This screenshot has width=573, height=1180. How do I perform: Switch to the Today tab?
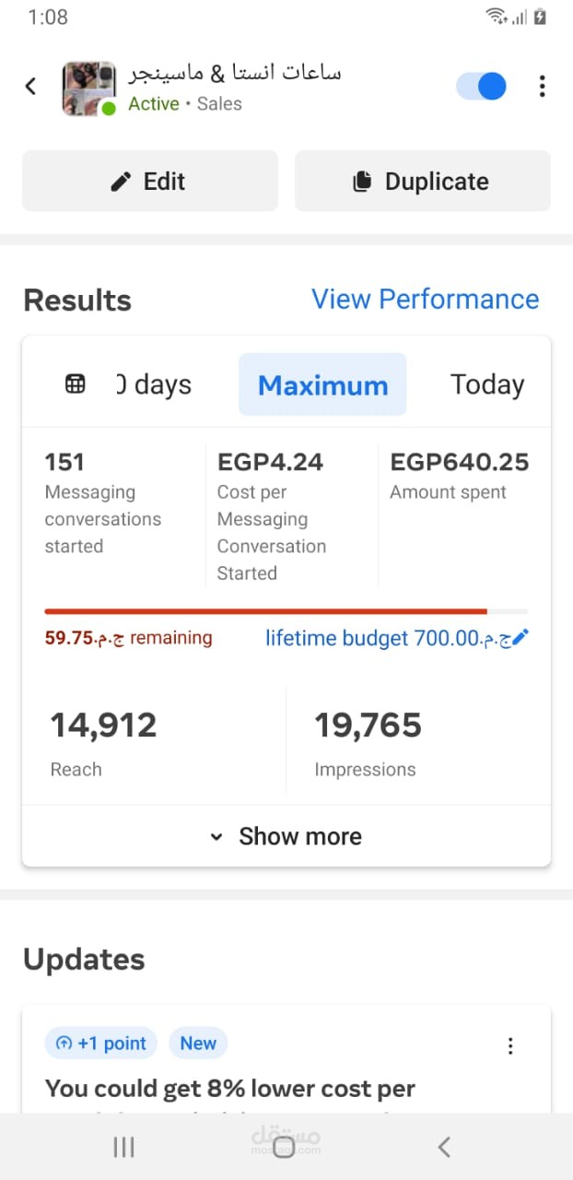click(486, 384)
